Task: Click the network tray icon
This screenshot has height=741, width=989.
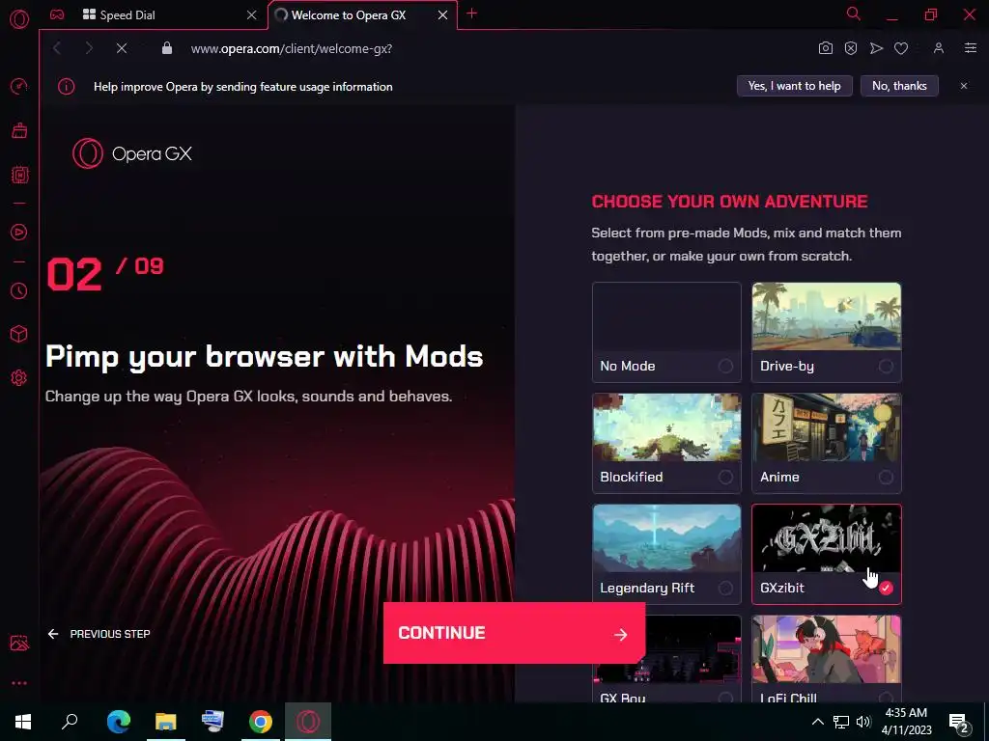Action: (x=841, y=722)
